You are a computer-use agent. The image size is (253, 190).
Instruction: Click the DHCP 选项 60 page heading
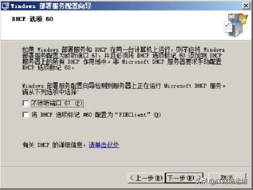point(32,19)
